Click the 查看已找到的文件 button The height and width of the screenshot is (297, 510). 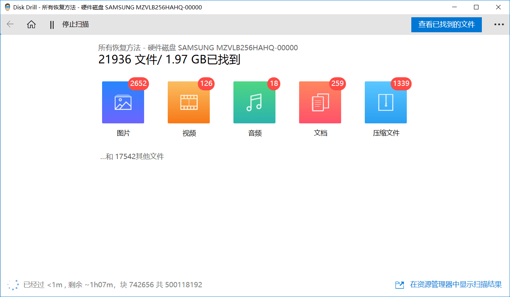[x=446, y=24]
